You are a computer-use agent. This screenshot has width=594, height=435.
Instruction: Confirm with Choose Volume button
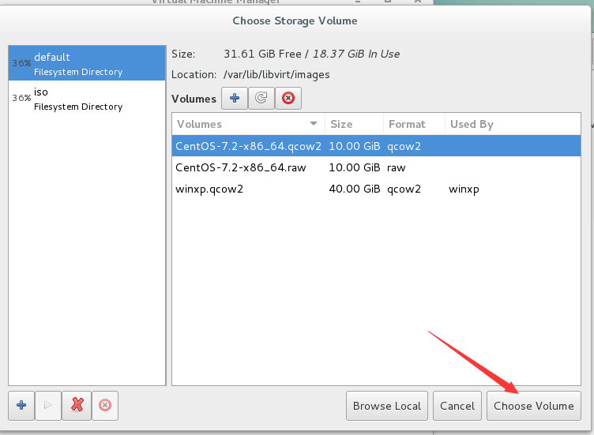[x=533, y=406]
